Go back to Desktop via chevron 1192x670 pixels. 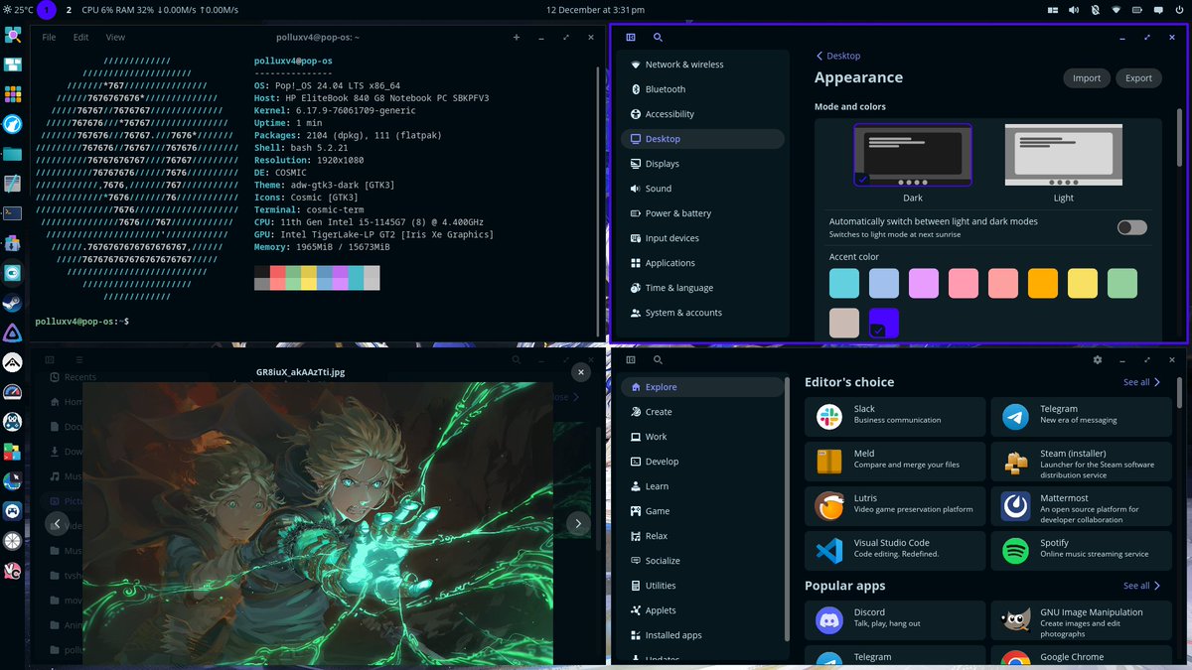click(x=819, y=57)
